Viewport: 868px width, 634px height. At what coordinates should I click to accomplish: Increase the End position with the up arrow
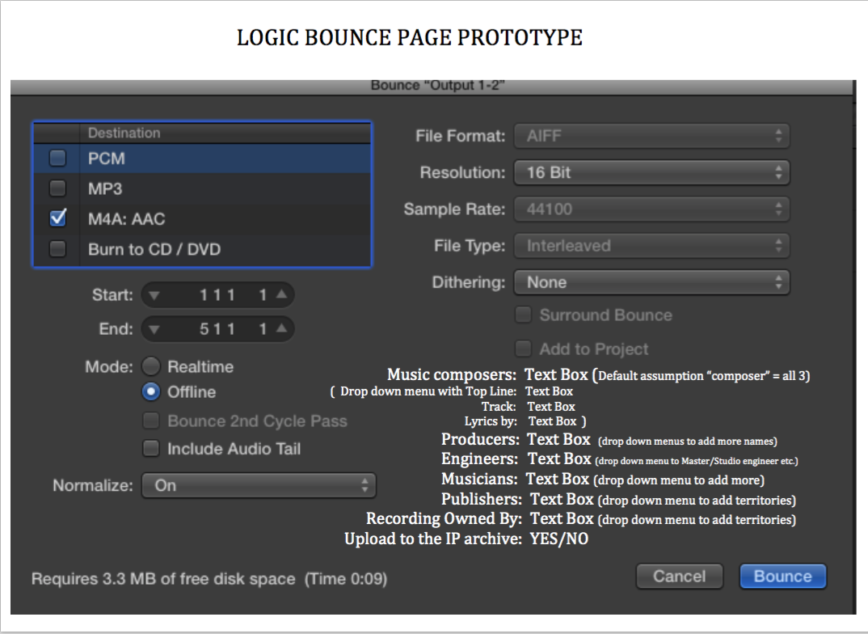pyautogui.click(x=282, y=328)
